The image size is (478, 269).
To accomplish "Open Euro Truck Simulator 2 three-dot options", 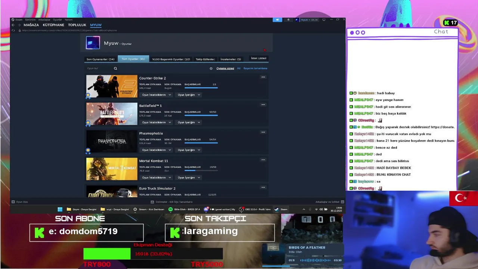I will pos(263,188).
